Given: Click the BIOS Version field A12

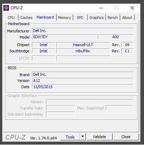Looking at the screenshot, I should point(83,81).
